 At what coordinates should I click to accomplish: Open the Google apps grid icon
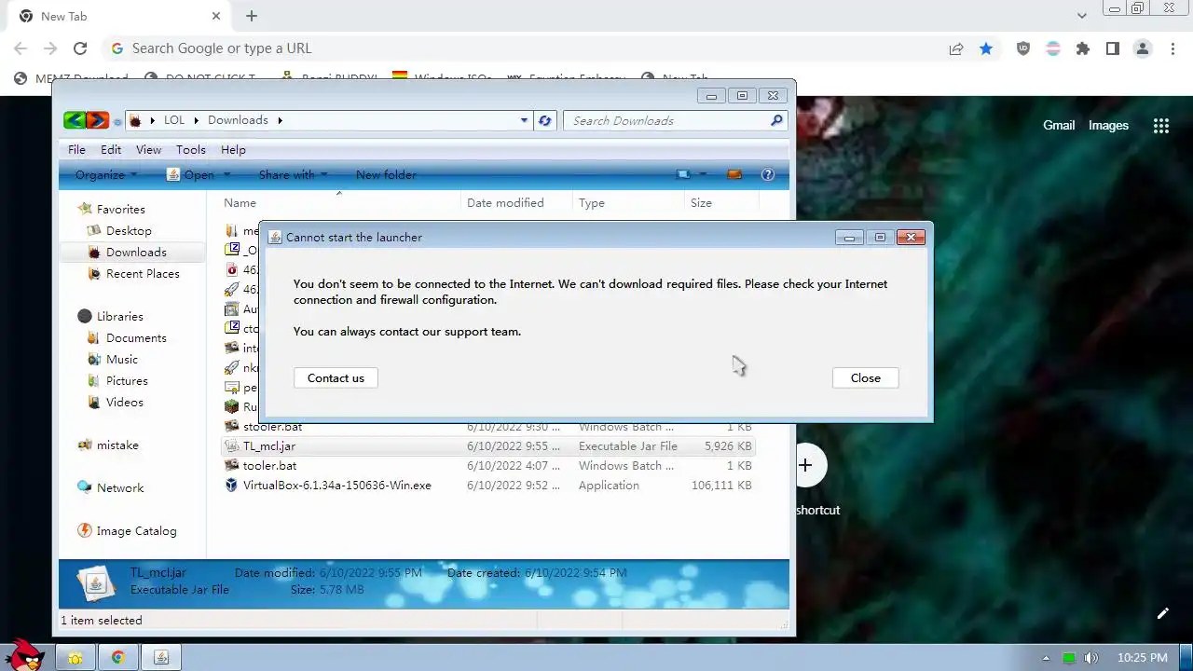1160,126
